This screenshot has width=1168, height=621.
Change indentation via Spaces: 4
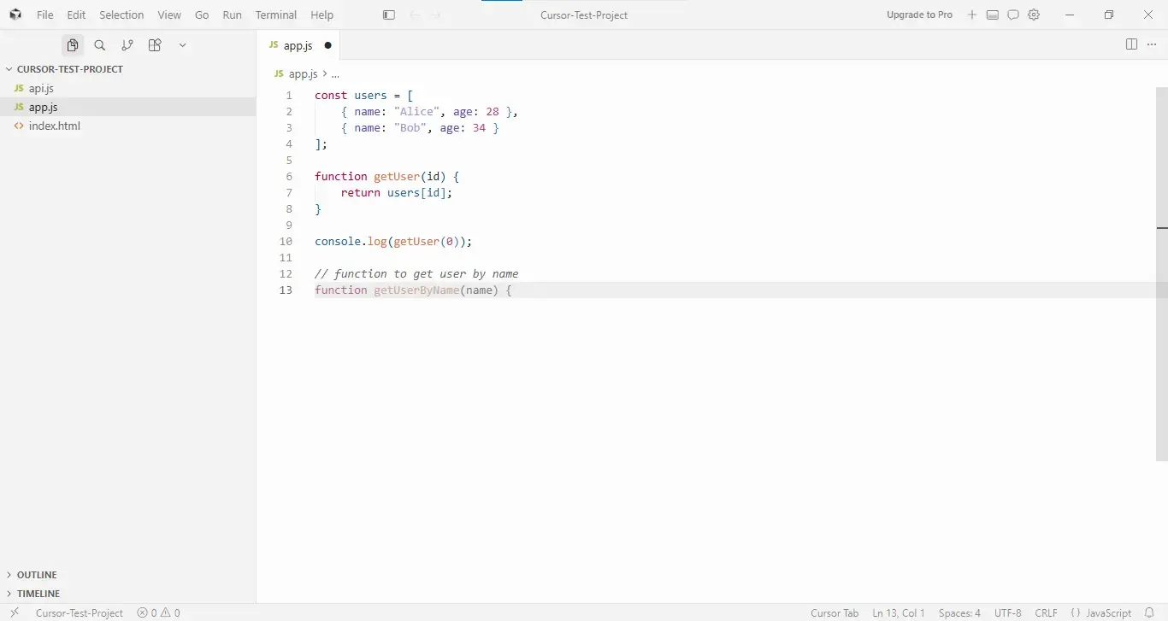pos(959,612)
